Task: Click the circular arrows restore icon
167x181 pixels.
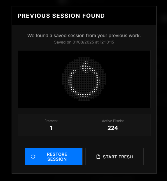Action: click(x=33, y=157)
